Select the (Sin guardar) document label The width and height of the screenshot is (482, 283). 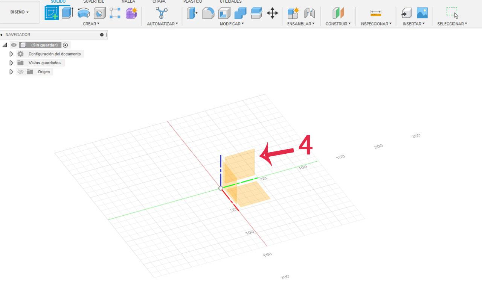click(44, 45)
